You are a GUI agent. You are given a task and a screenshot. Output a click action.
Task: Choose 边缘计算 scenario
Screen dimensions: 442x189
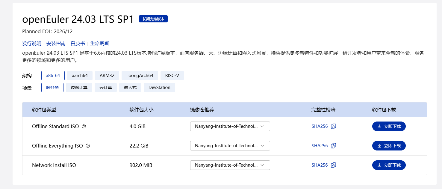[79, 87]
